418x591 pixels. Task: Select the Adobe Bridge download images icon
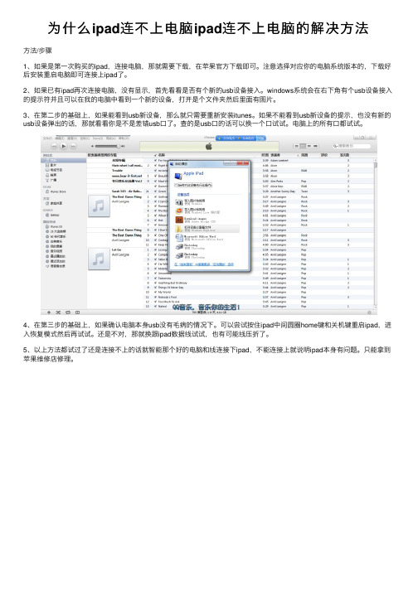pyautogui.click(x=179, y=220)
